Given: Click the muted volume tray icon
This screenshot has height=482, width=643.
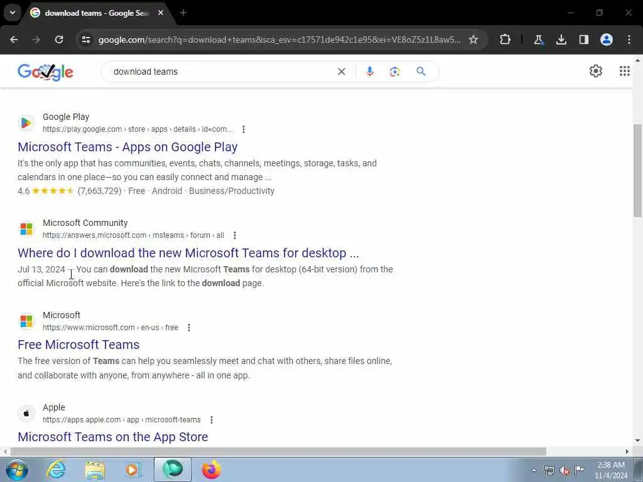Looking at the screenshot, I should [x=565, y=470].
